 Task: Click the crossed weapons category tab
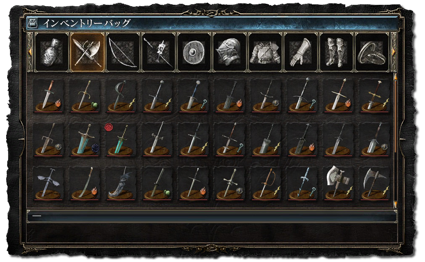(x=87, y=52)
